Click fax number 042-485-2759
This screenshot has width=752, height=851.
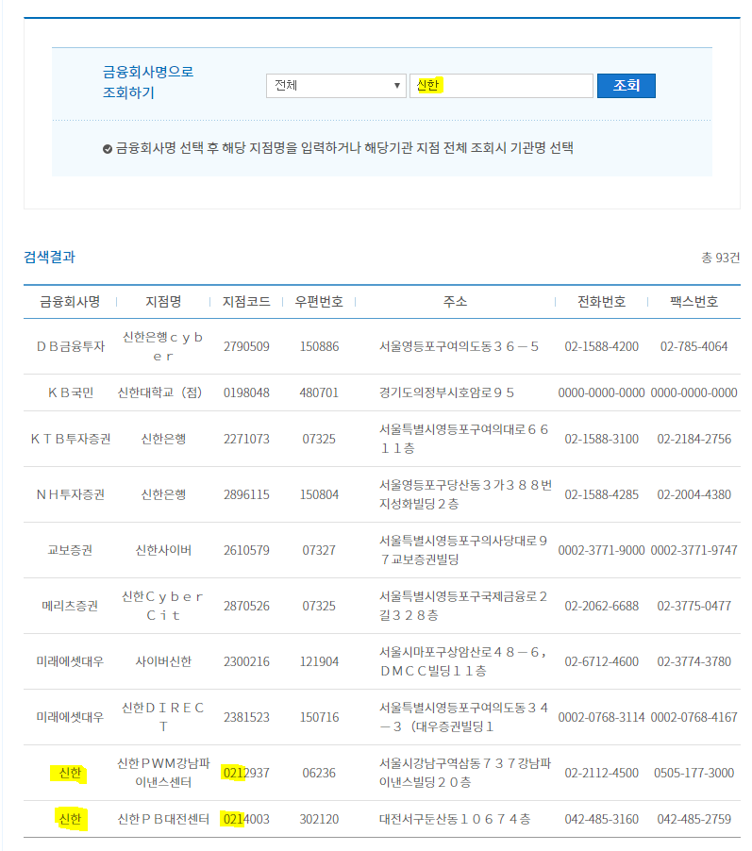(x=694, y=819)
